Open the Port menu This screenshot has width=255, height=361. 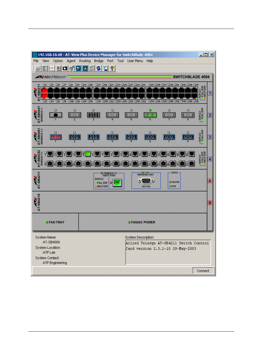pos(110,61)
